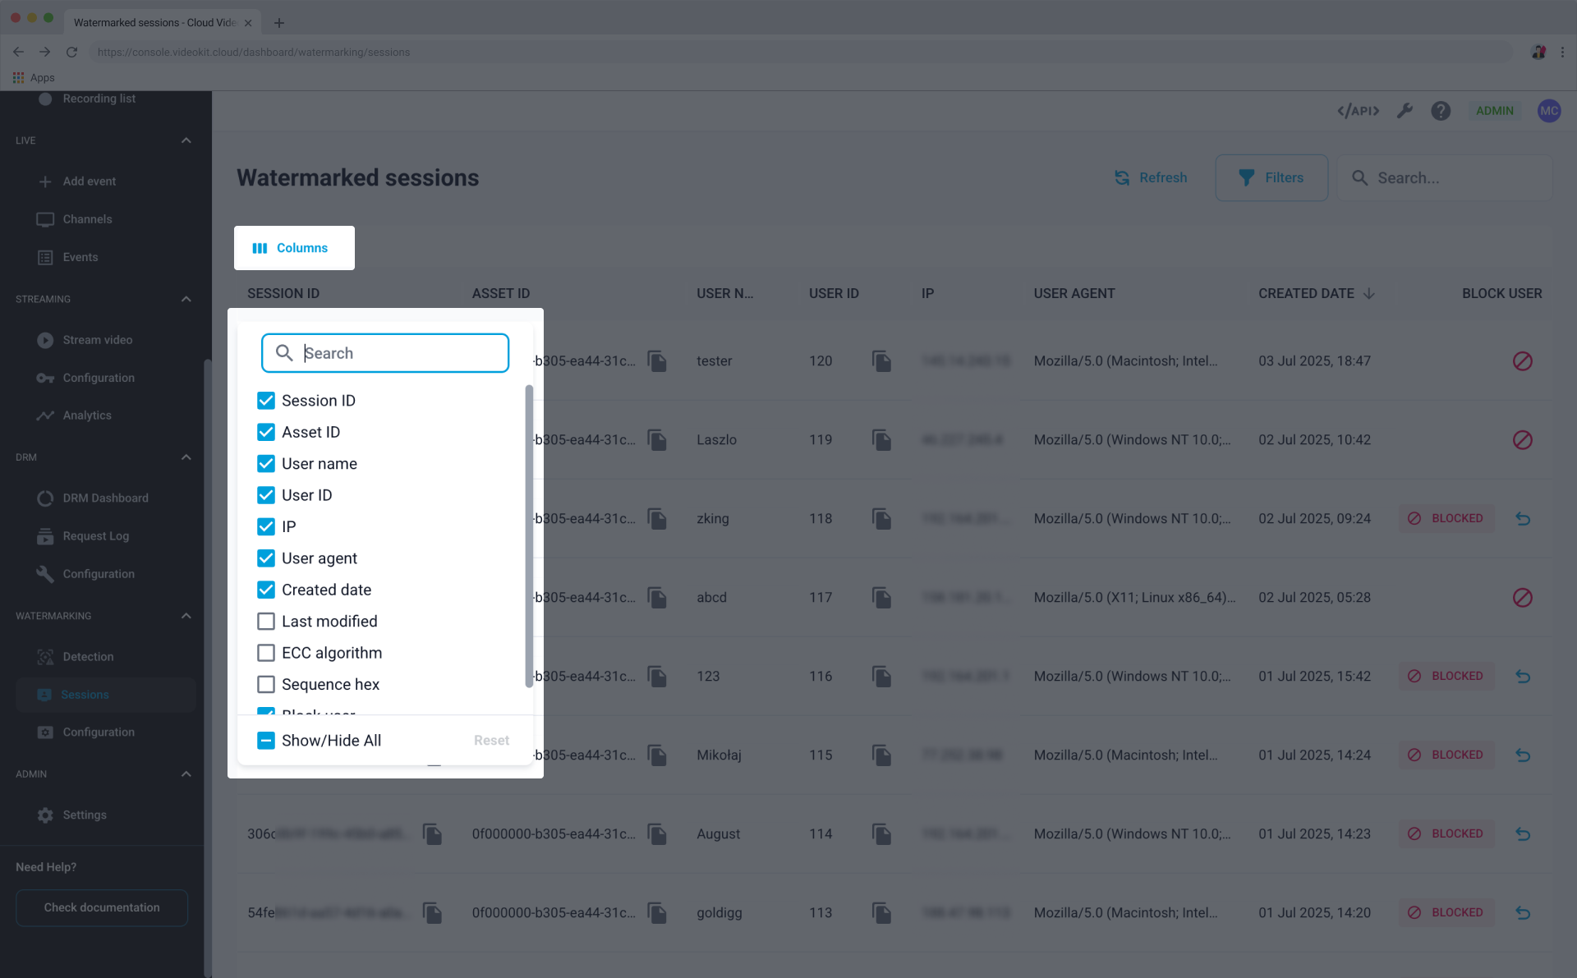
Task: Click the column list scrollbar
Action: (x=529, y=536)
